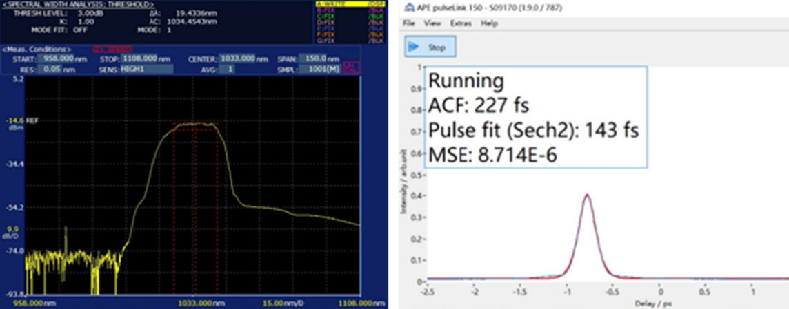Open the View menu

[x=432, y=23]
